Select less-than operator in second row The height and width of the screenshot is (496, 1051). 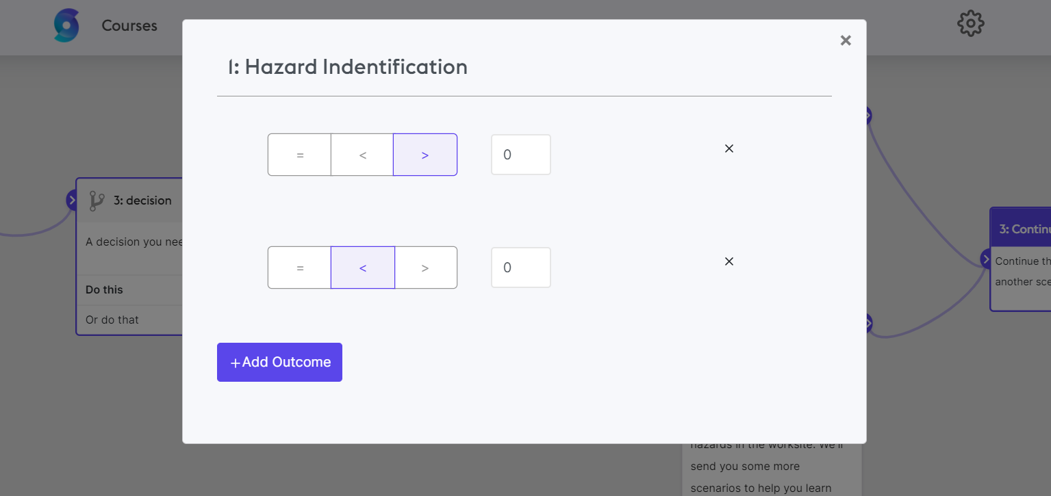point(363,267)
